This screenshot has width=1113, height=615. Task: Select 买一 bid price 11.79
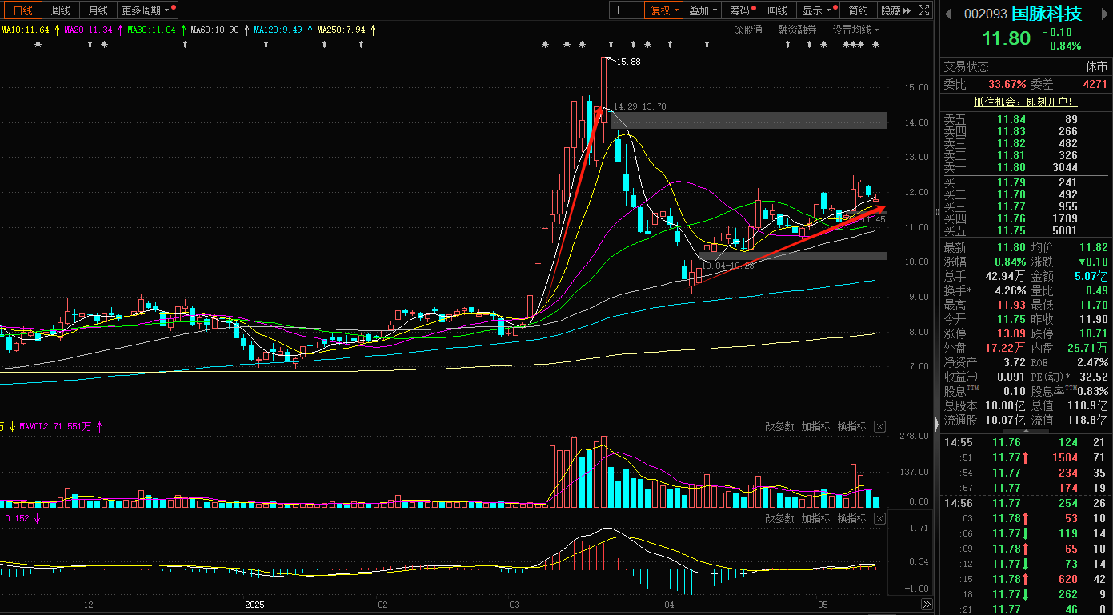[1011, 182]
